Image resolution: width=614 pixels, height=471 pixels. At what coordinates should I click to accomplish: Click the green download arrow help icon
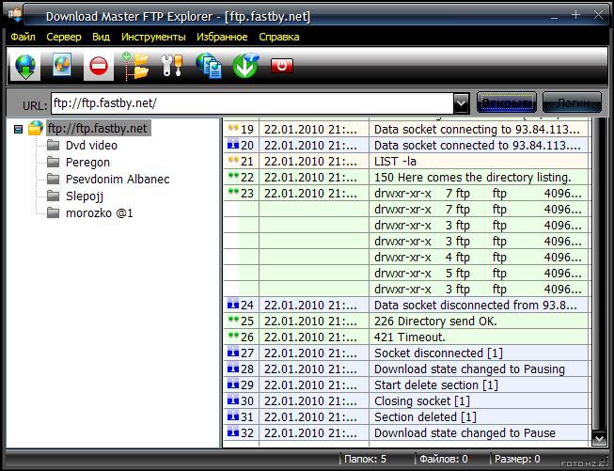[245, 66]
